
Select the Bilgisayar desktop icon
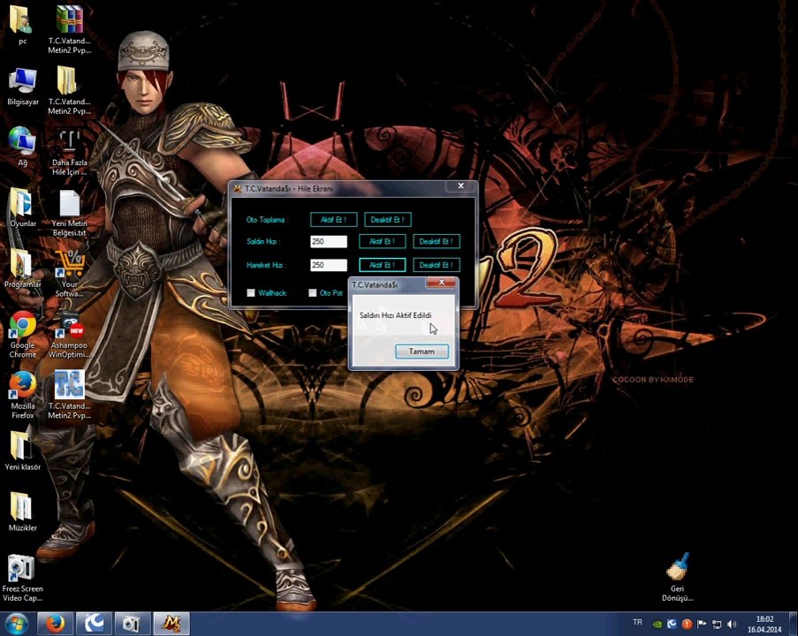click(22, 86)
